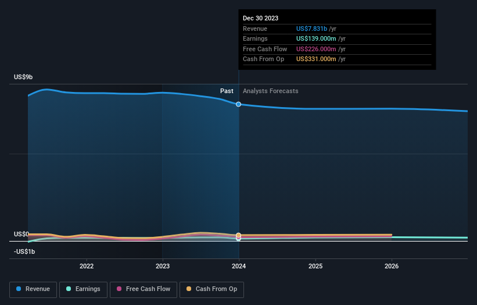Click the tooltip 'Cash From Op' row label
This screenshot has width=477, height=305.
point(263,59)
